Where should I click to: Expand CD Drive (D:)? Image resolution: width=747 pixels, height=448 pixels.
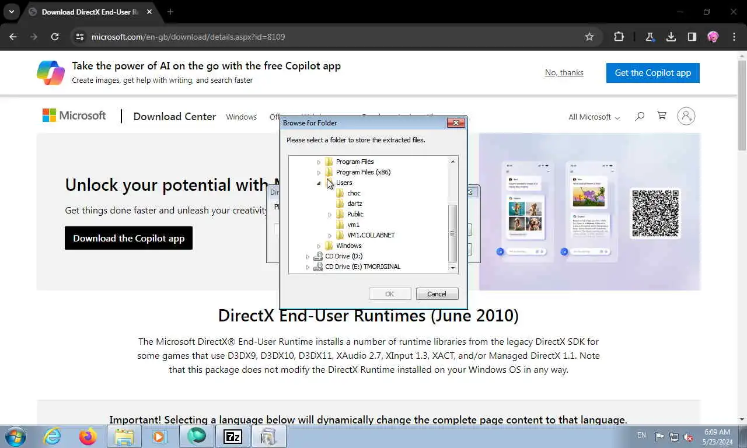(308, 257)
